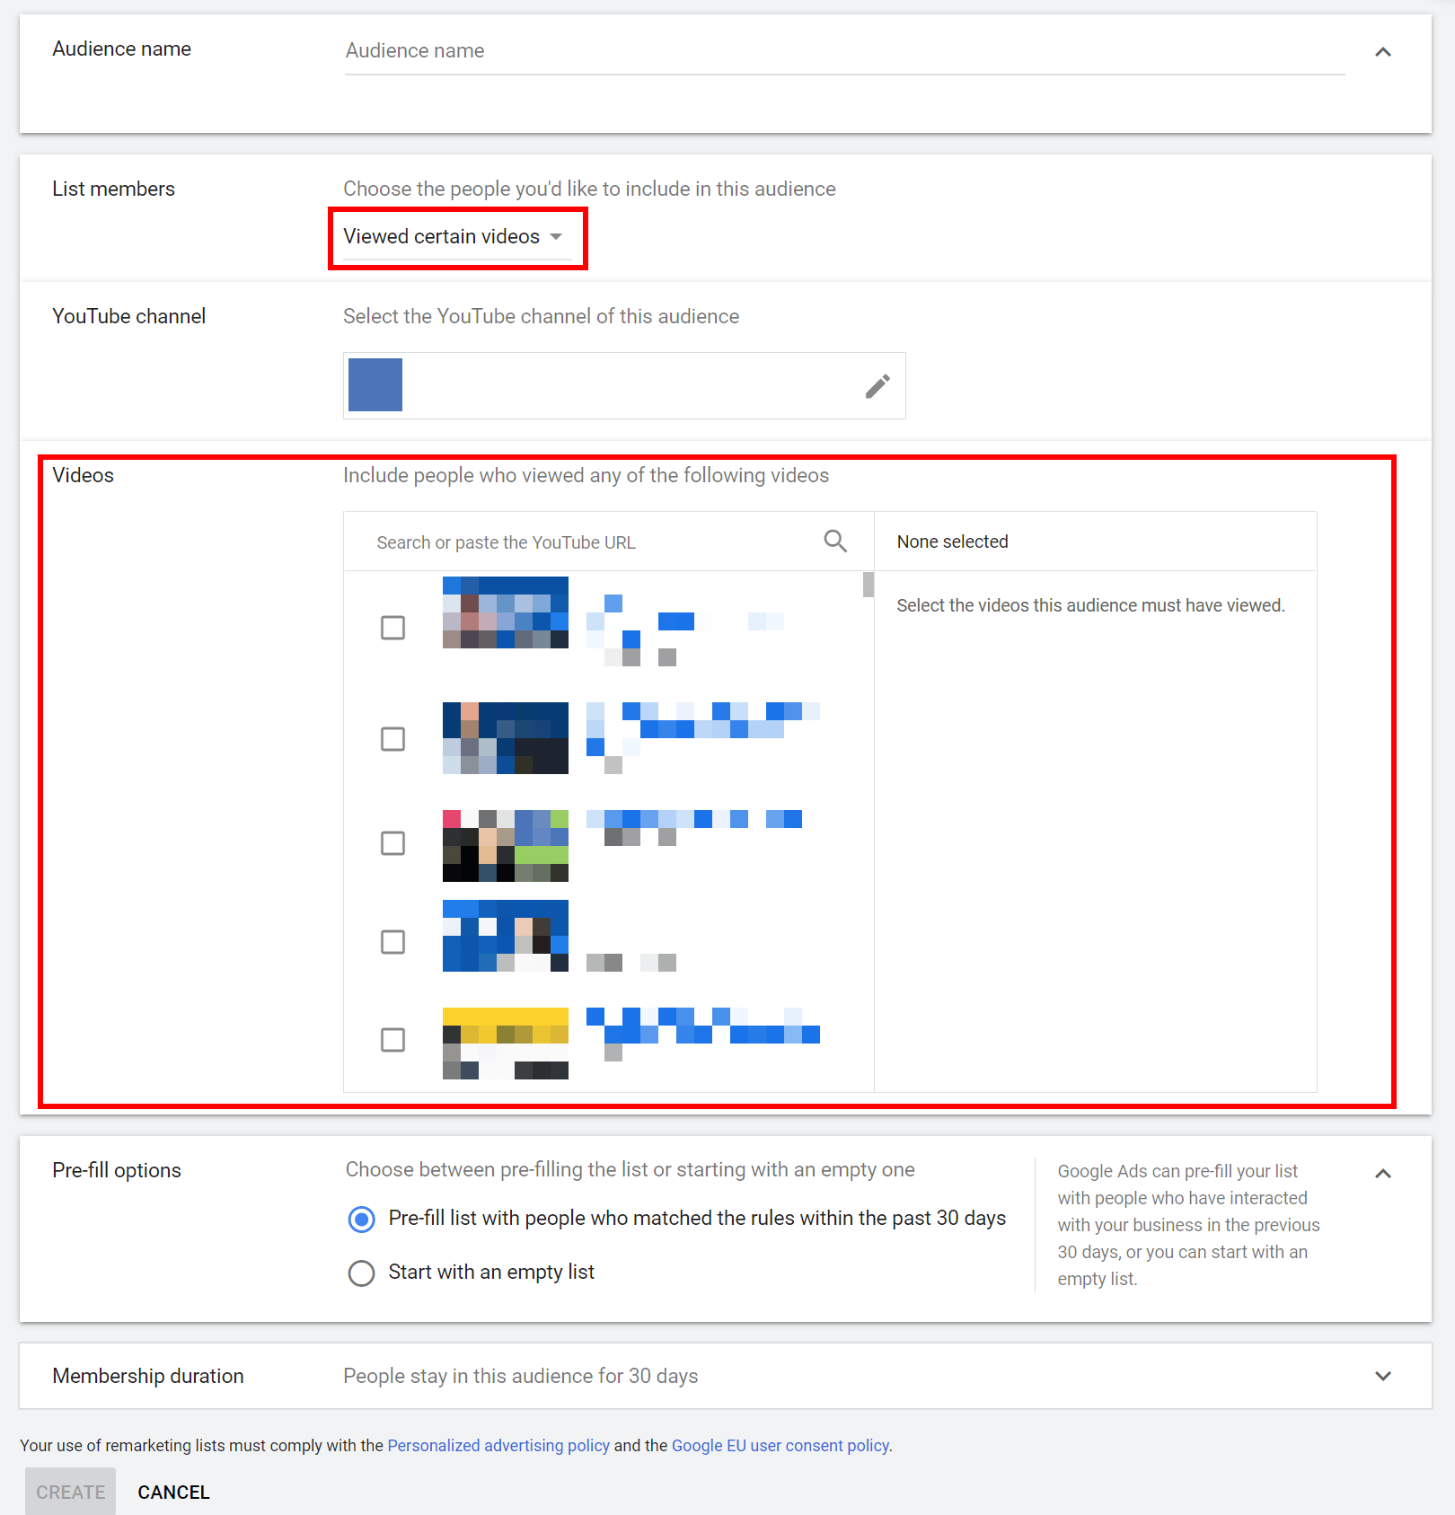The width and height of the screenshot is (1455, 1515).
Task: Open the first video thumbnail in list
Action: point(505,612)
